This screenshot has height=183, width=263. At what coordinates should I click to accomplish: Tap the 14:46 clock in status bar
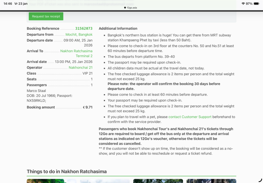(8, 4)
